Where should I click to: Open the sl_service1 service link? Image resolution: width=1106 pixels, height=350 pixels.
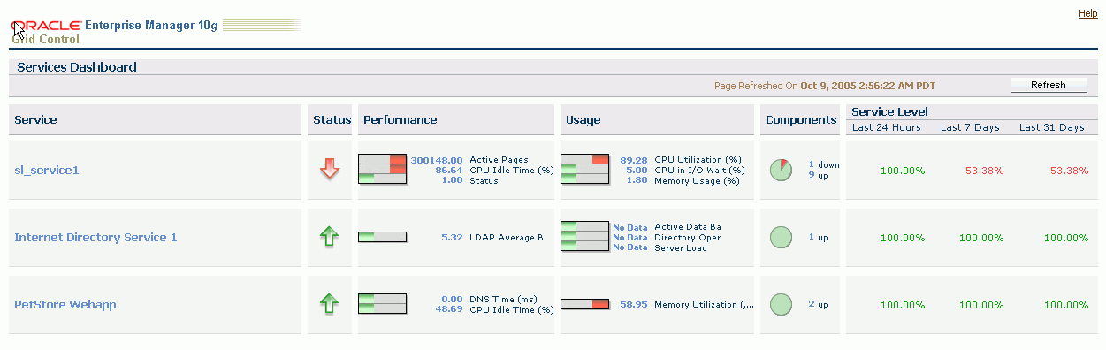[x=47, y=170]
